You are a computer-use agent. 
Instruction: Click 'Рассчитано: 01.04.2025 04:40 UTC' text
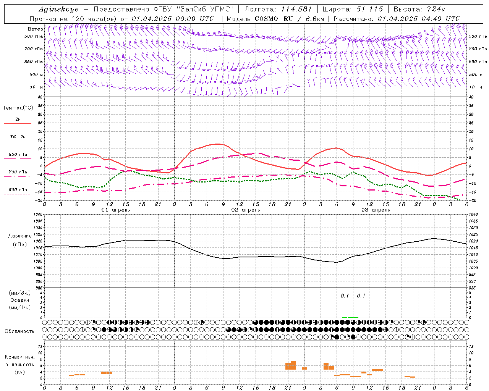point(397,19)
